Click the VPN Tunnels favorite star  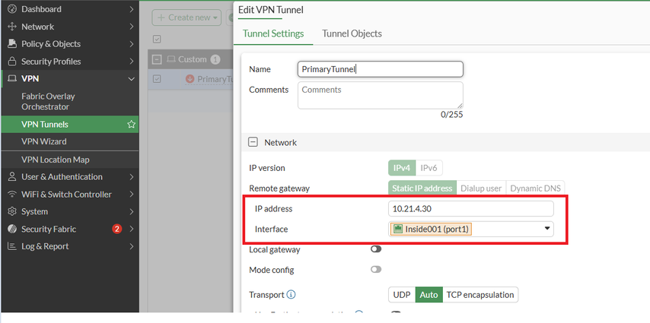click(x=131, y=124)
